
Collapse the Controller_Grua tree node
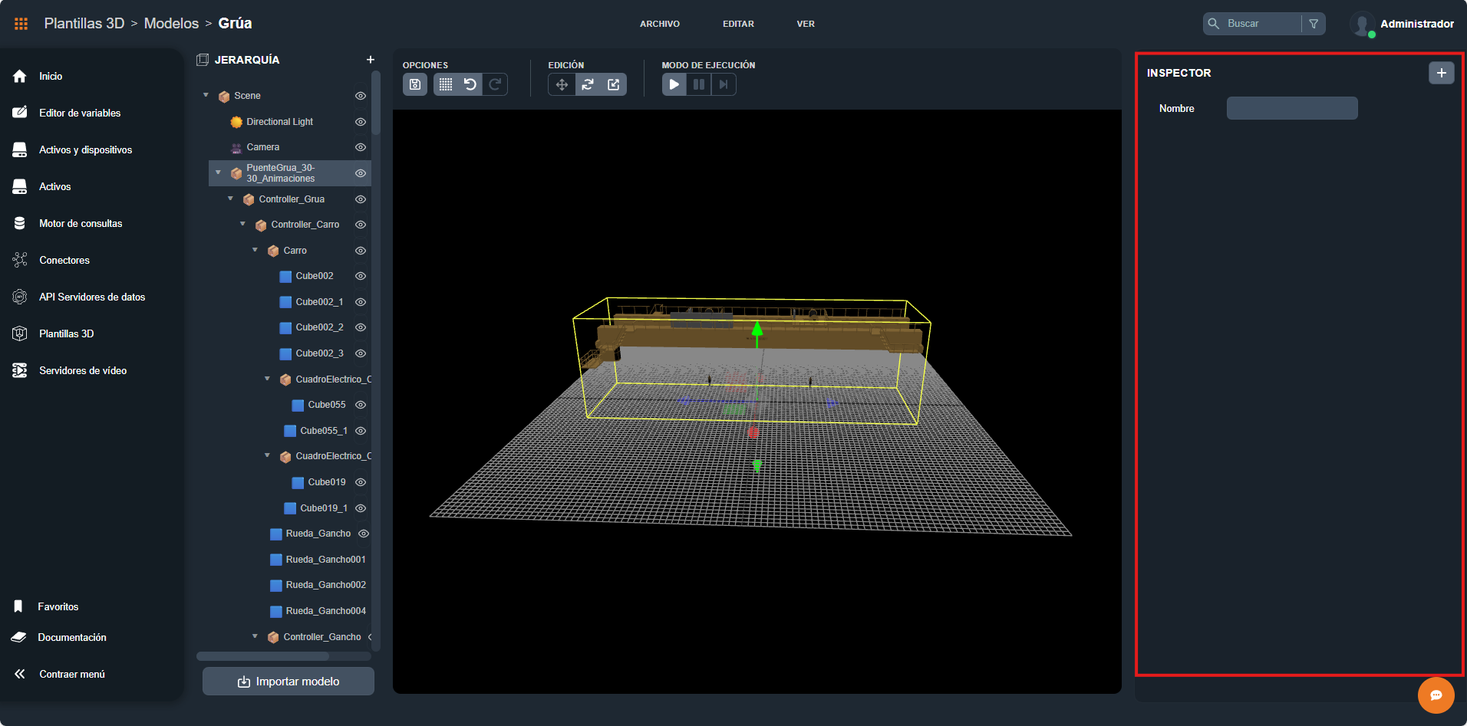tap(230, 199)
